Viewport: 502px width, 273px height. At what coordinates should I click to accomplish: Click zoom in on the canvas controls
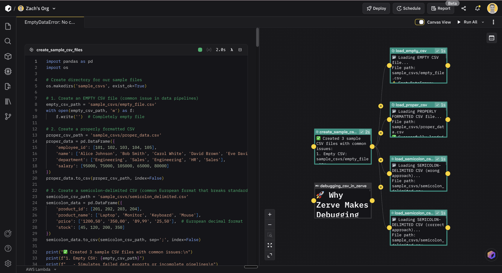(270, 214)
